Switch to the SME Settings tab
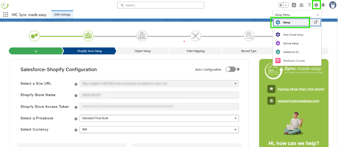338x147 pixels. (62, 15)
